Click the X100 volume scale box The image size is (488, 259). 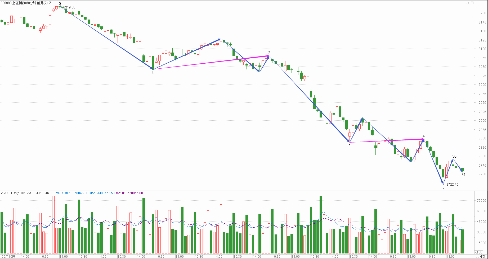point(479,252)
